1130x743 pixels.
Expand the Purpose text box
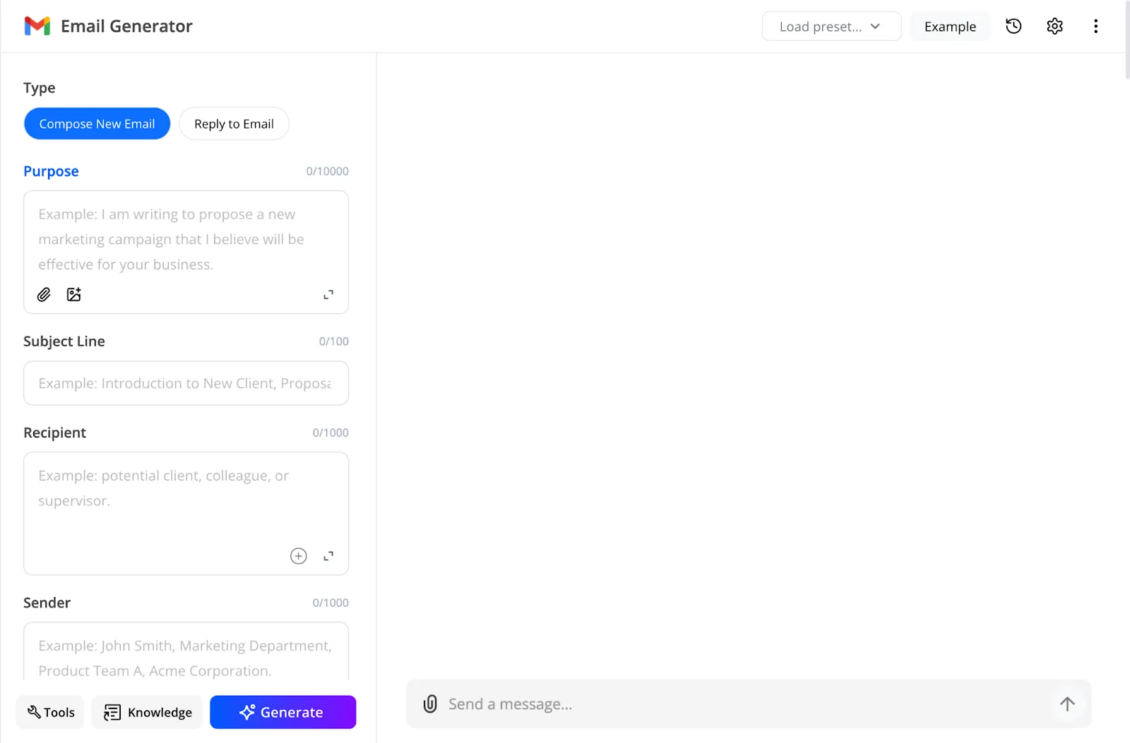[328, 294]
